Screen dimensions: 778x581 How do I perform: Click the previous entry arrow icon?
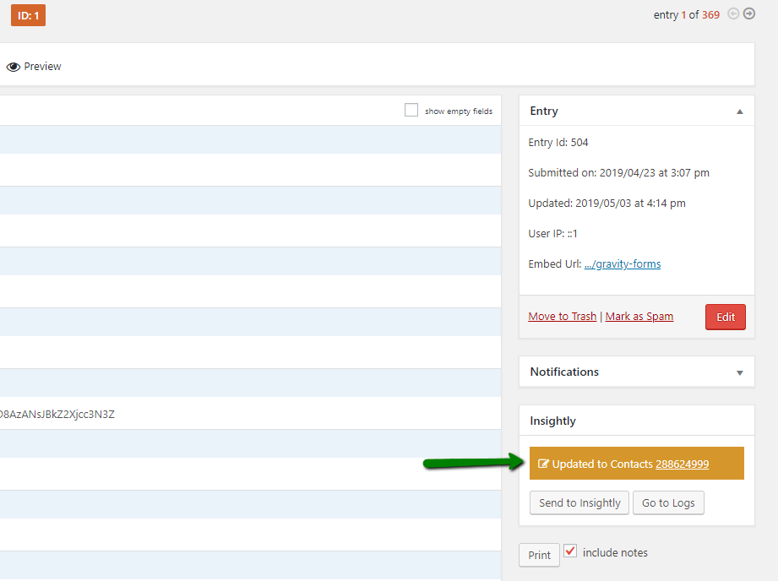733,14
